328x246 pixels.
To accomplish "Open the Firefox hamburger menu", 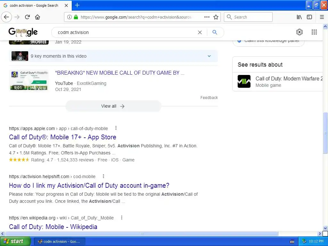I will [x=322, y=17].
